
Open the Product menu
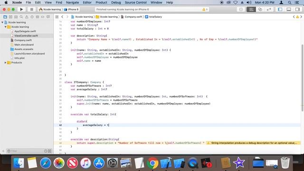point(101,2)
